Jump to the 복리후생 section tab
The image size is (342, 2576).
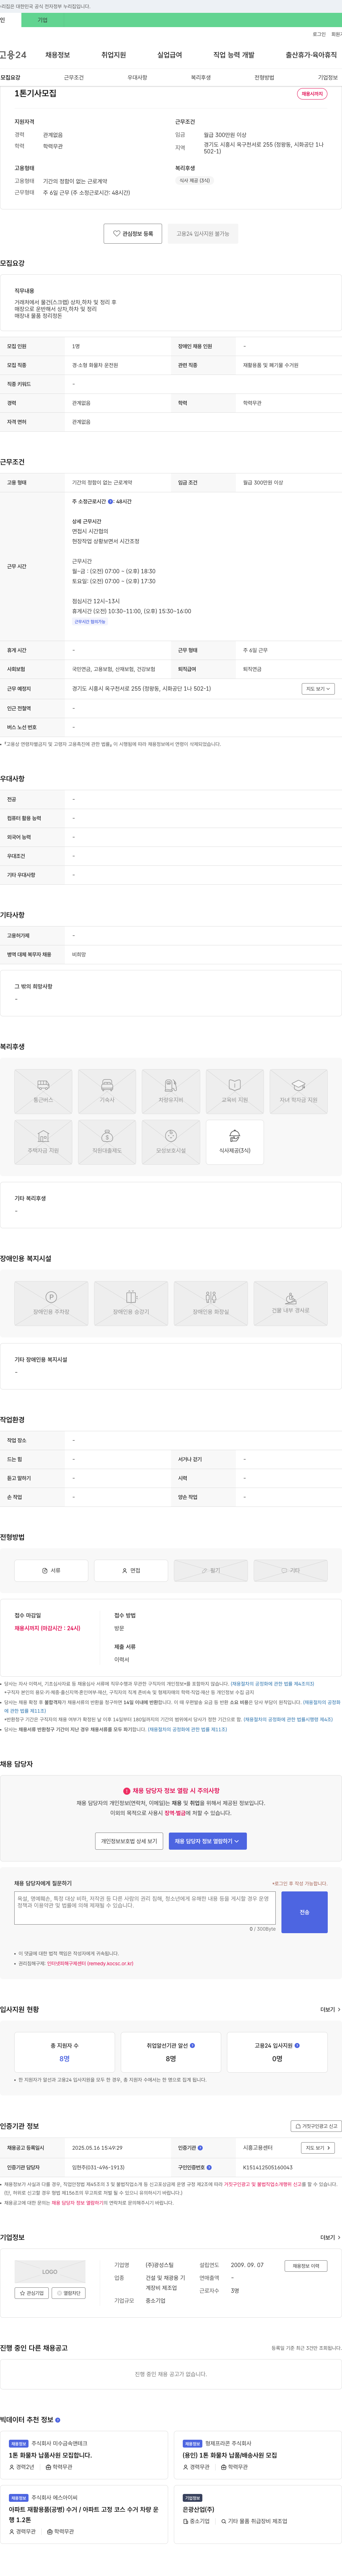pos(201,77)
